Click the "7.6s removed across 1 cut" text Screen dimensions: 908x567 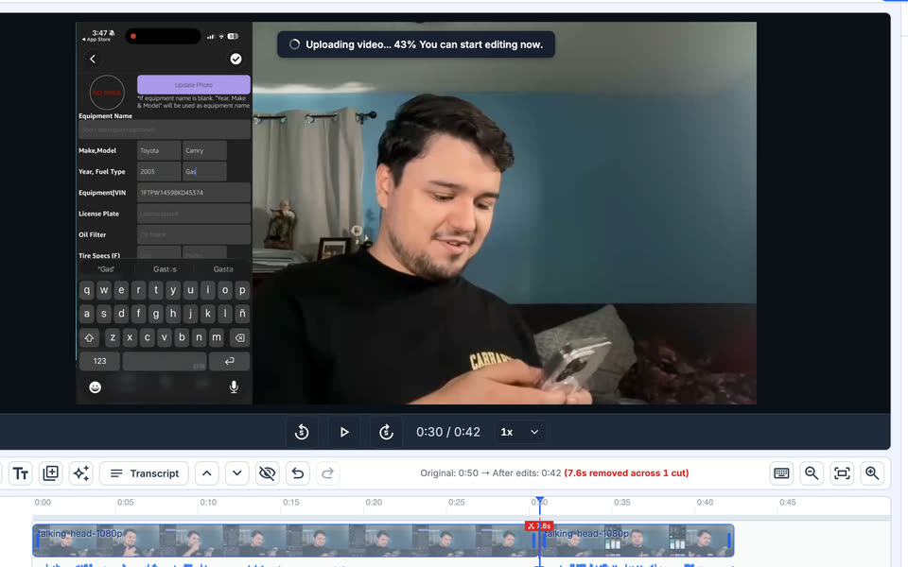626,473
